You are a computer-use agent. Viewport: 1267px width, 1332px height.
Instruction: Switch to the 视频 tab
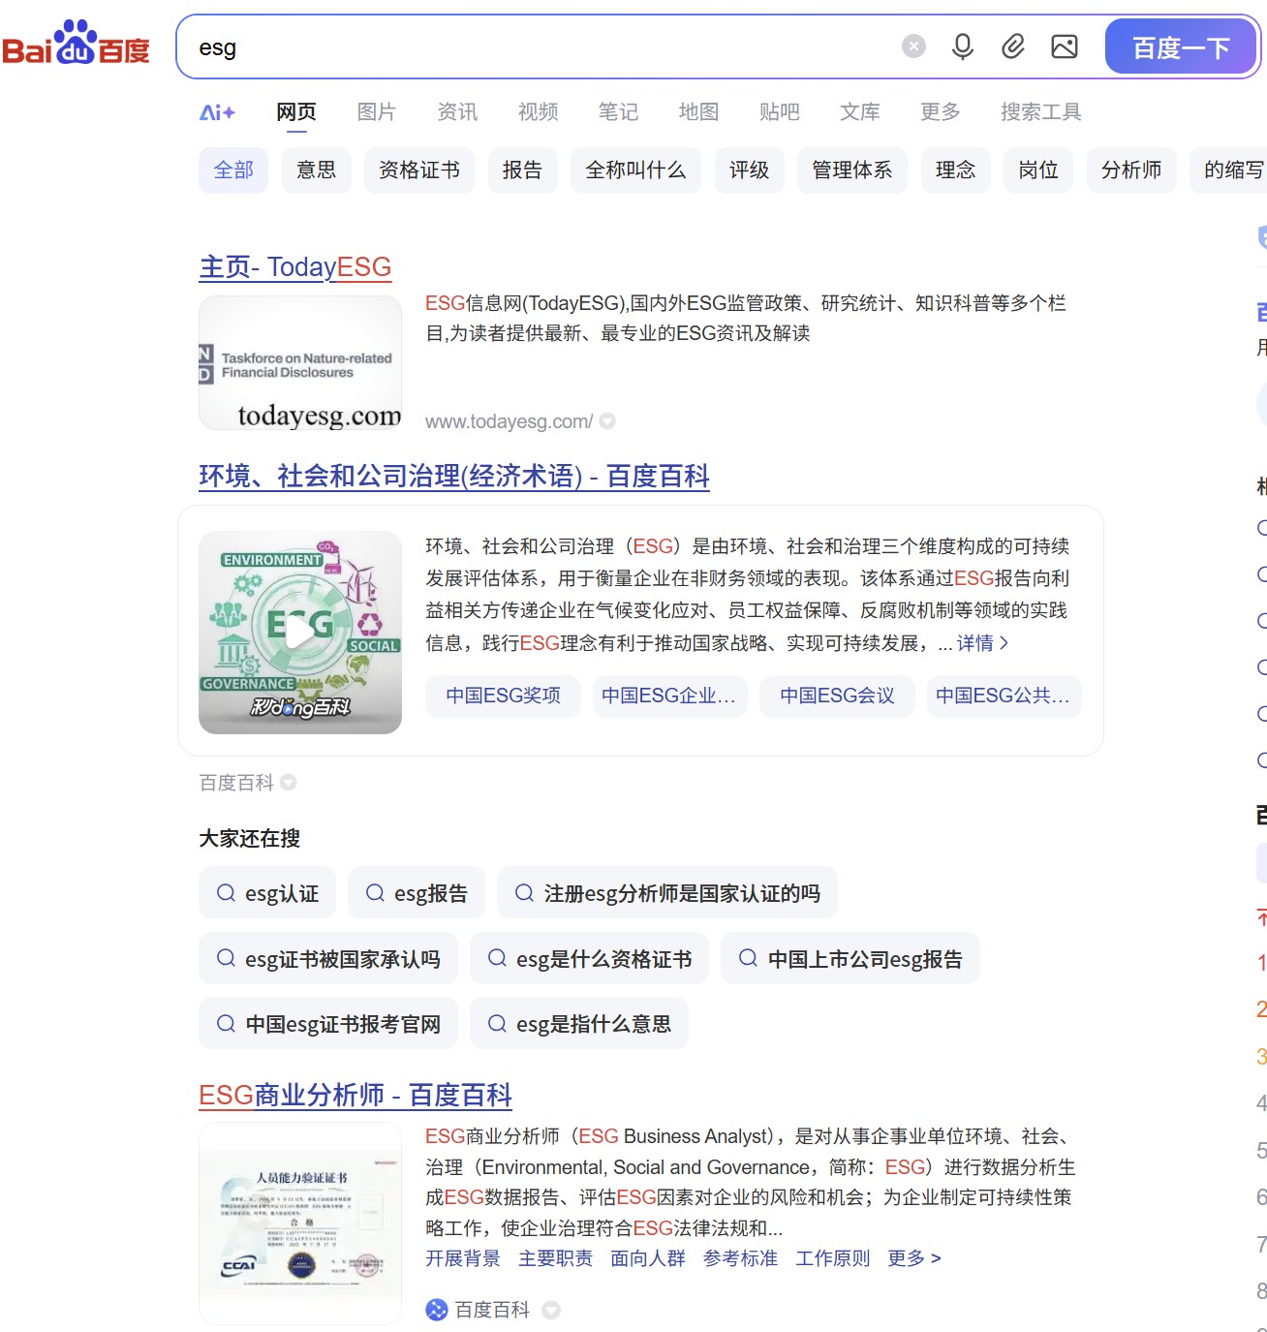pos(538,111)
